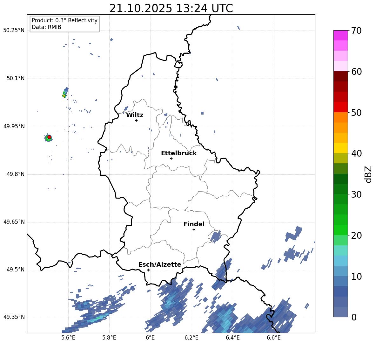The image size is (376, 344).
Task: Click the 49.8°N latitude label
Action: 15,174
